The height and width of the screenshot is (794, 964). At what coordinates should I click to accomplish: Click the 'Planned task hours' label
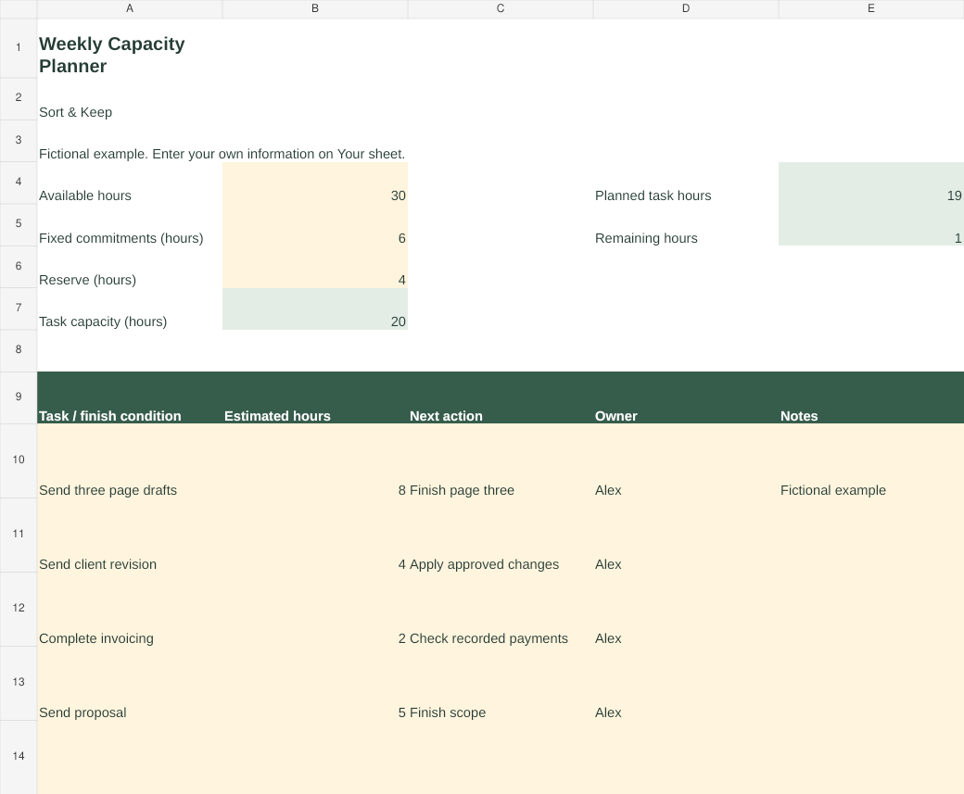click(686, 183)
